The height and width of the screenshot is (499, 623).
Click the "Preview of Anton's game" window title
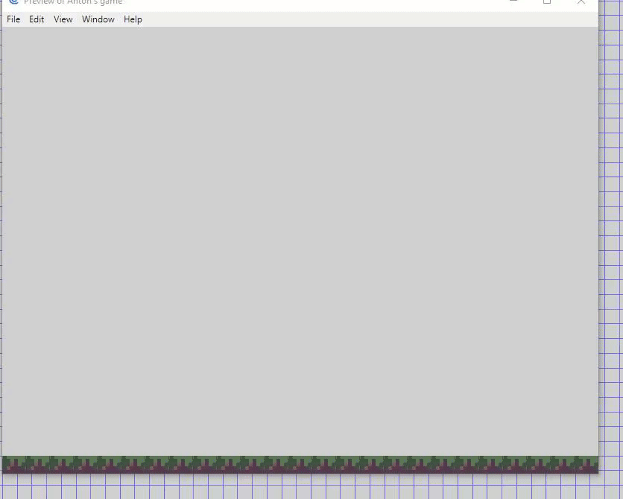73,2
